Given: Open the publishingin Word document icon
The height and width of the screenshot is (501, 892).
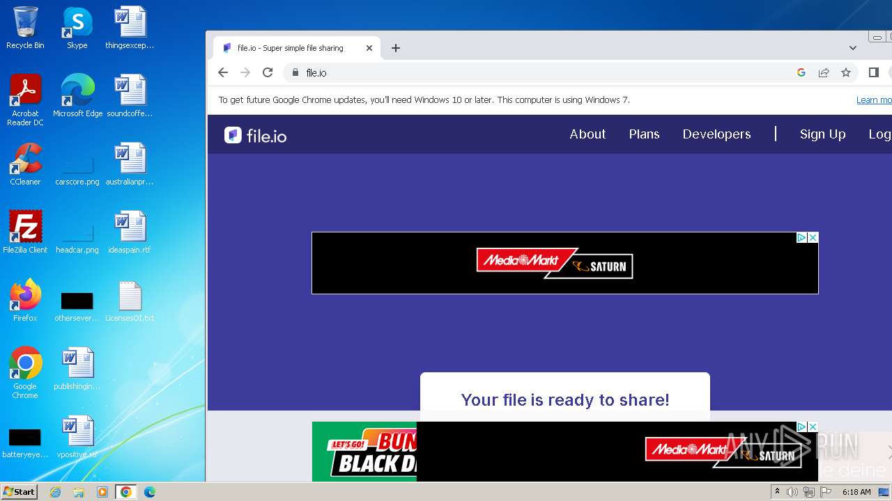Looking at the screenshot, I should coord(77,368).
